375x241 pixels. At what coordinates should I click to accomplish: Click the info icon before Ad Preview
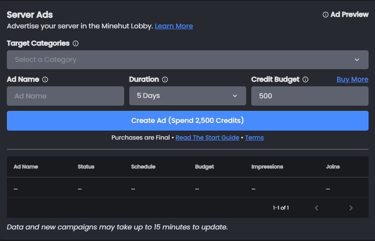[326, 15]
